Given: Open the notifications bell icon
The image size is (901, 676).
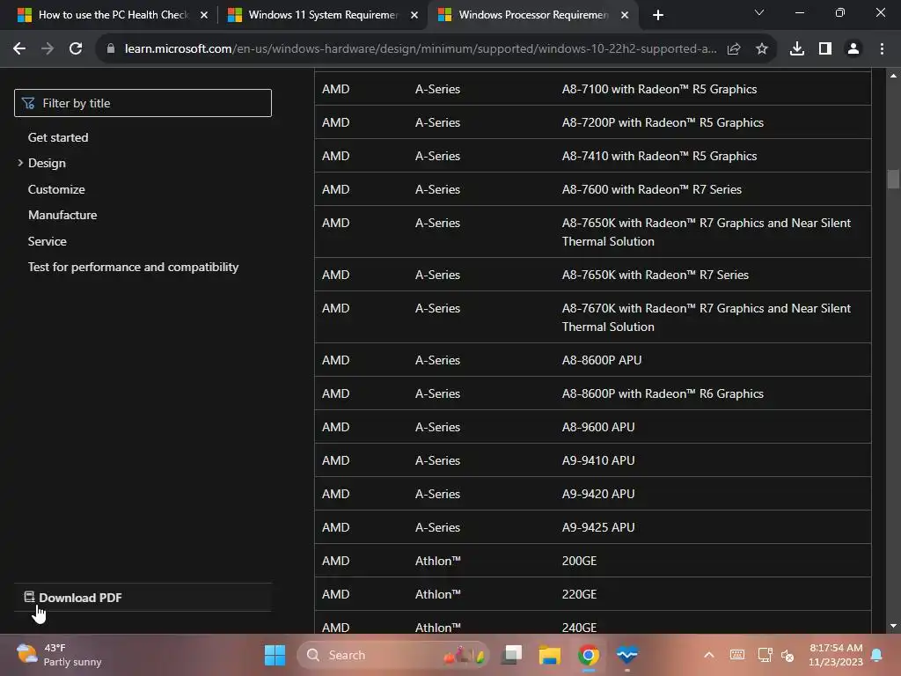Looking at the screenshot, I should pyautogui.click(x=877, y=655).
